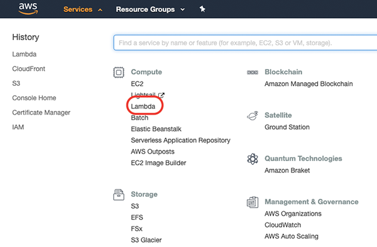Open Certificate Manager from History
This screenshot has width=377, height=247.
[41, 112]
